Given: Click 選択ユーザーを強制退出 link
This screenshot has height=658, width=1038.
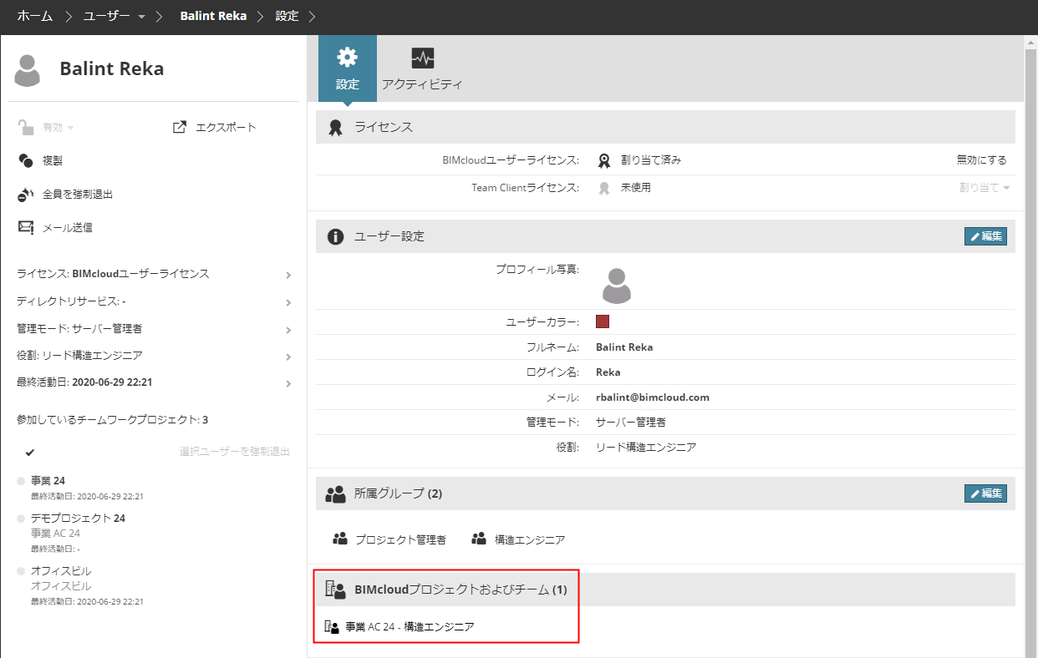Looking at the screenshot, I should tap(235, 452).
